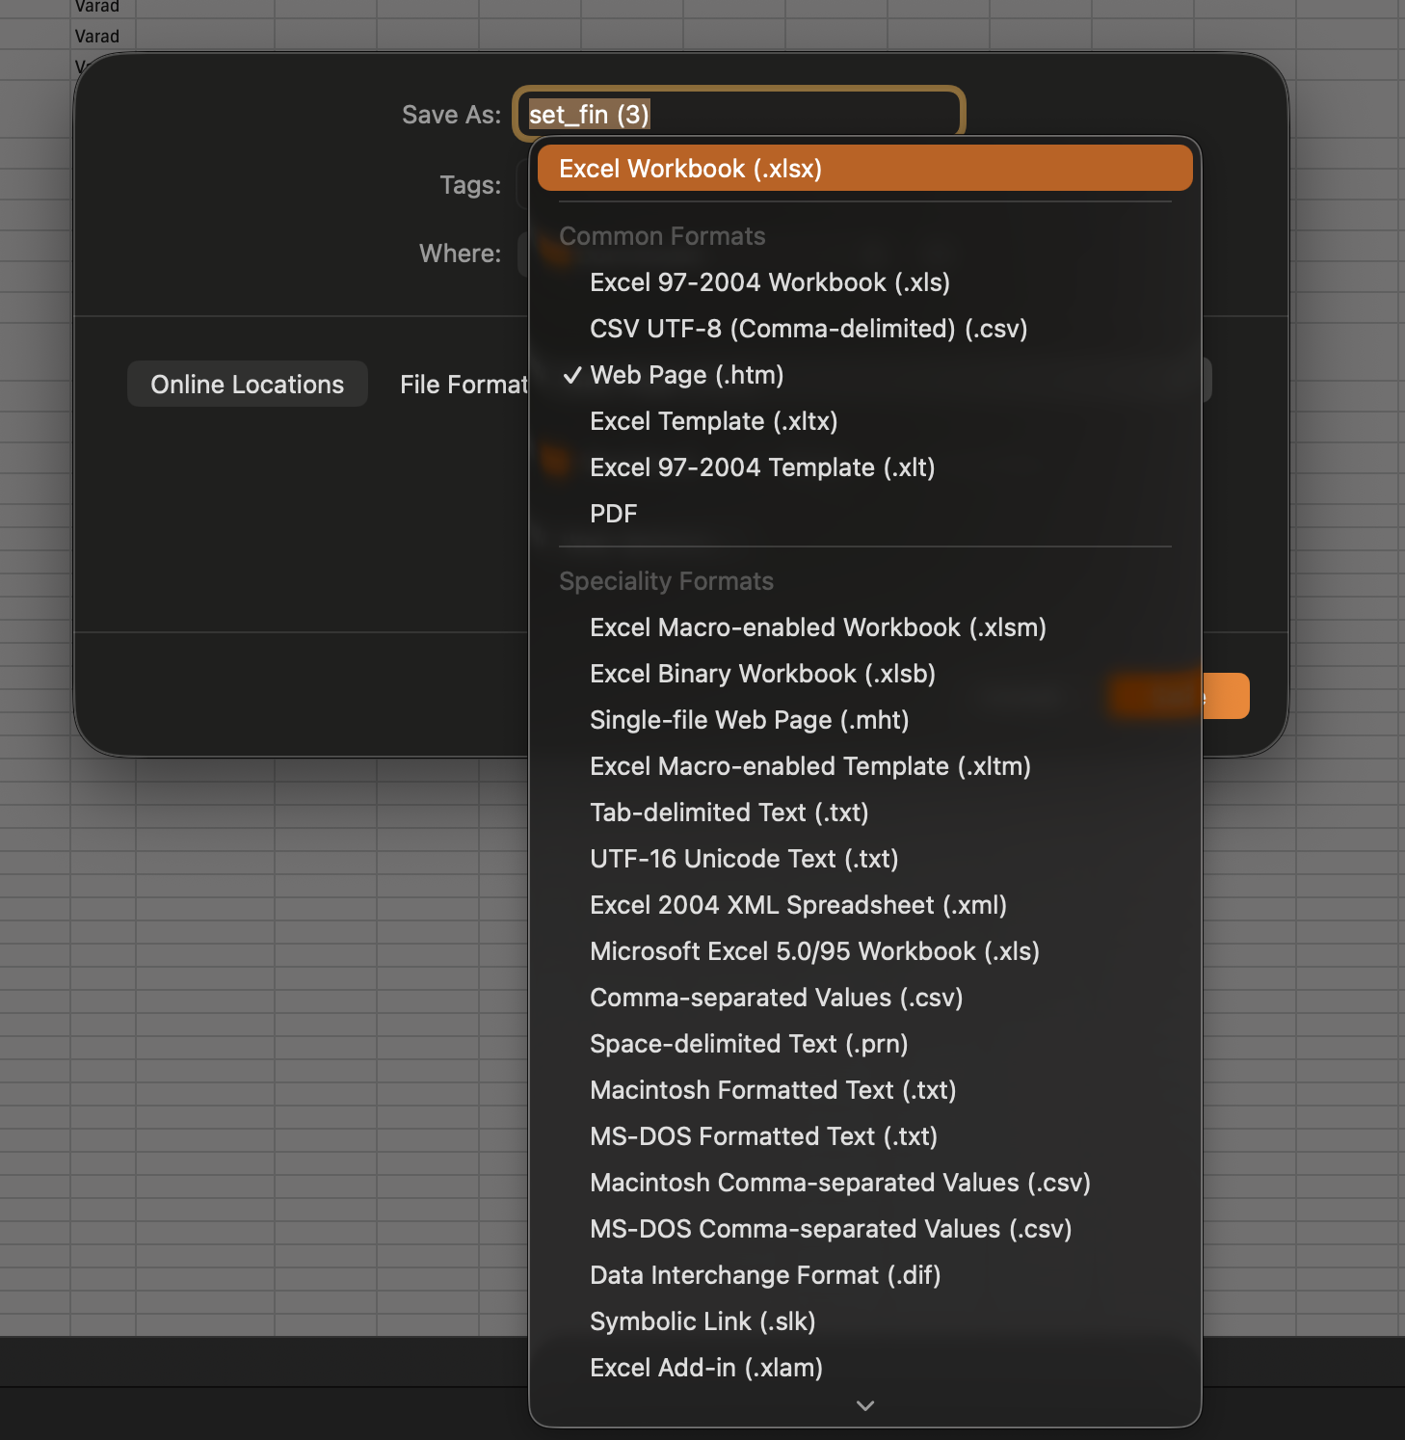Pick Comma-separated Values (.csv) format
This screenshot has width=1405, height=1440.
pyautogui.click(x=776, y=998)
